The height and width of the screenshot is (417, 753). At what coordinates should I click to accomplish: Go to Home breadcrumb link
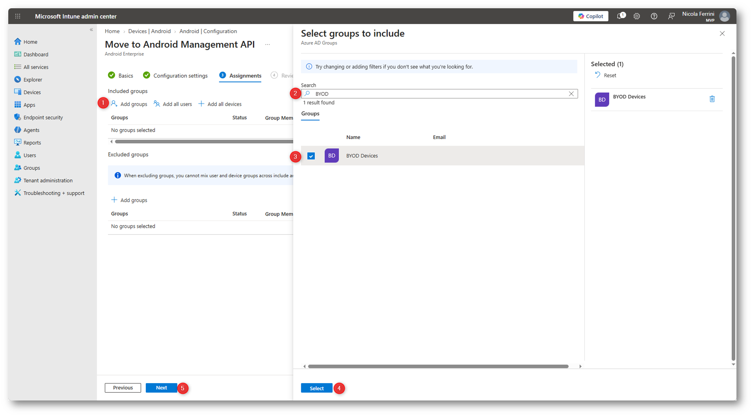click(112, 31)
